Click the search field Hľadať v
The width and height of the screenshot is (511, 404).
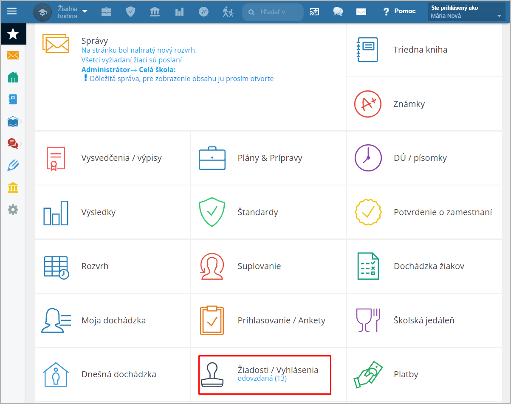[276, 12]
